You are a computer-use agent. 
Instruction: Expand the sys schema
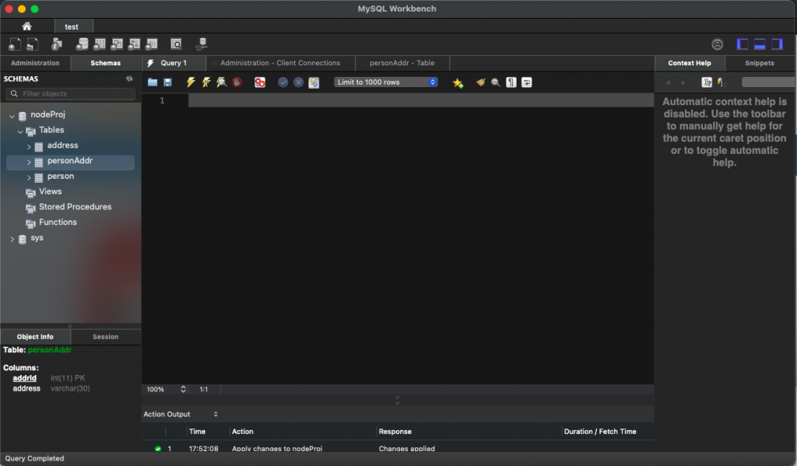pyautogui.click(x=12, y=239)
